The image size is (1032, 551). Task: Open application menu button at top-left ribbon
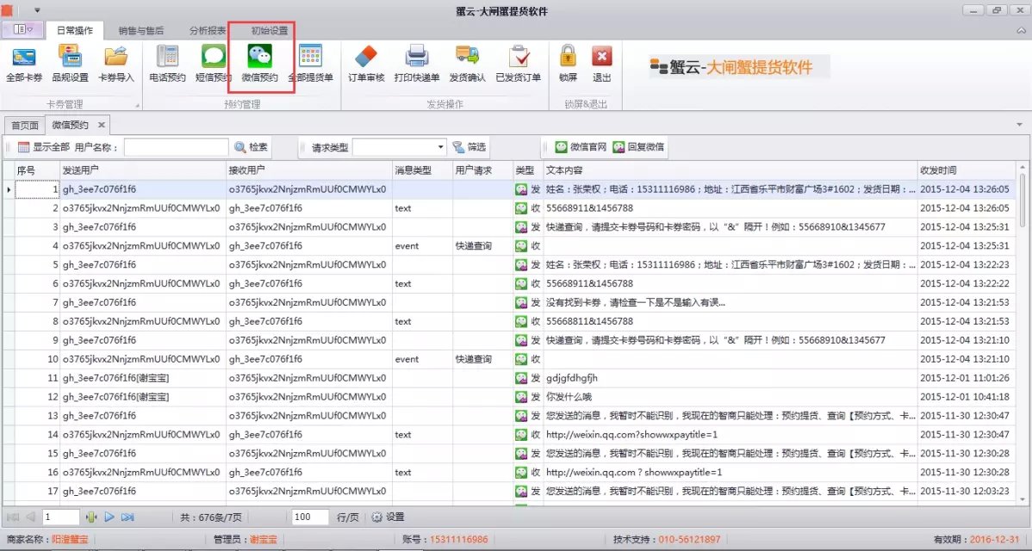click(x=22, y=29)
